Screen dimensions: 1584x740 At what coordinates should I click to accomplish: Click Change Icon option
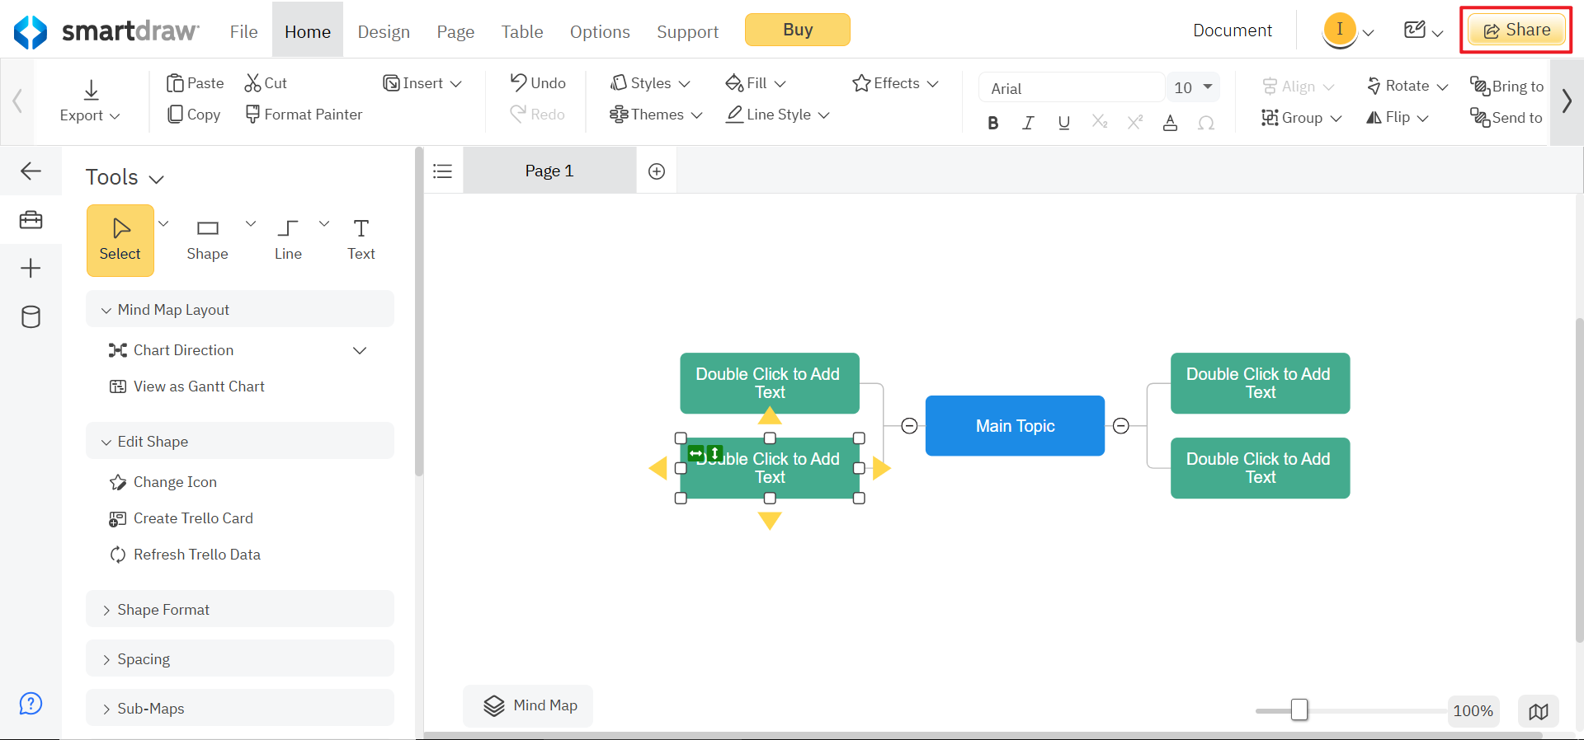[x=163, y=482]
